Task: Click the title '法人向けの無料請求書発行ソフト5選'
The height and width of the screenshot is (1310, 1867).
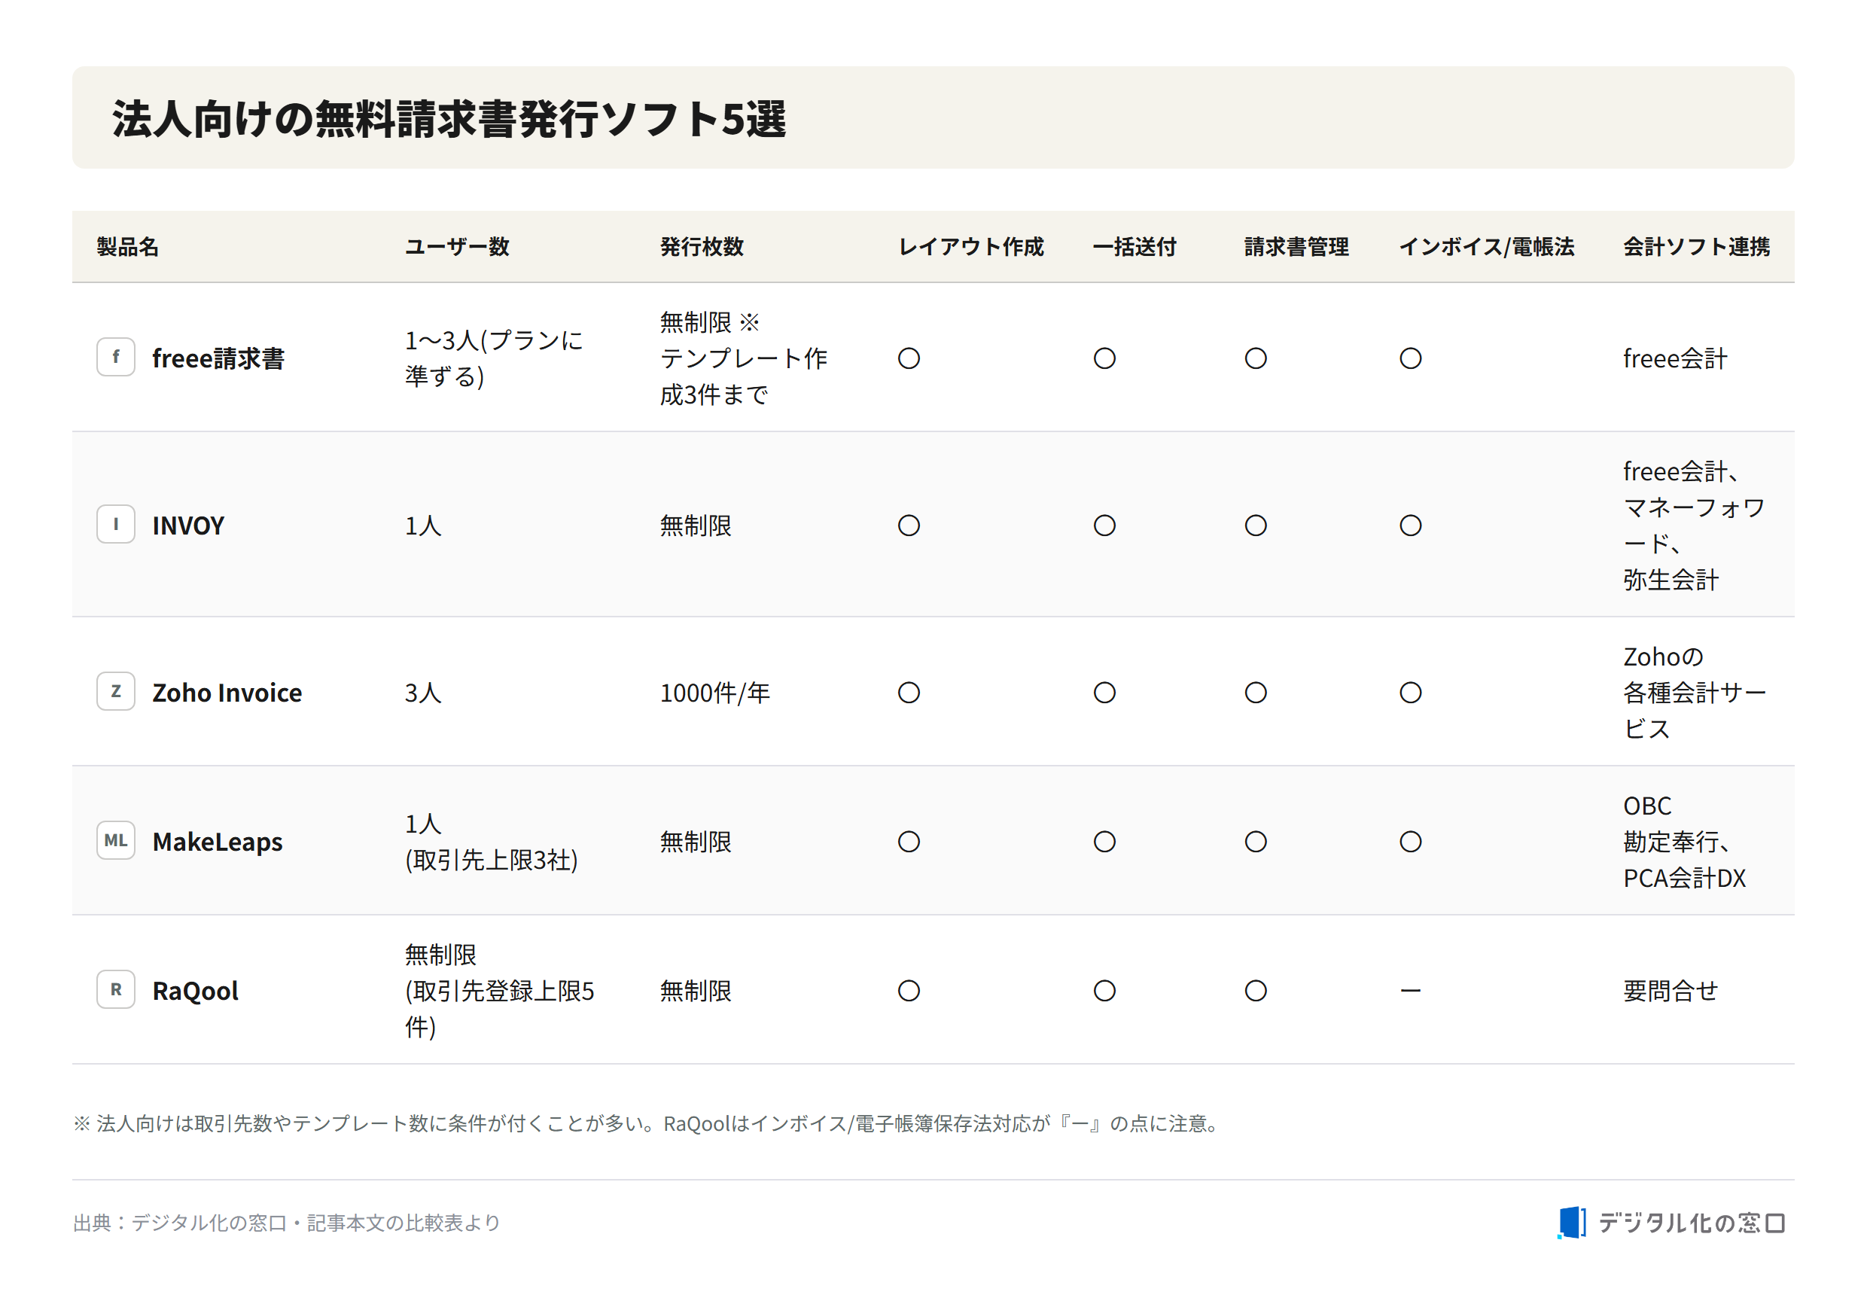Action: pos(449,119)
